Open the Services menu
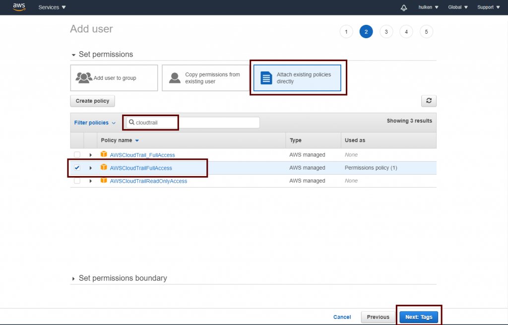The image size is (508, 325). [52, 7]
